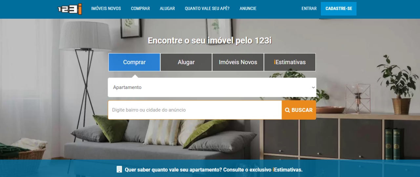Open the Imóveis Novos menu item

coord(106,9)
